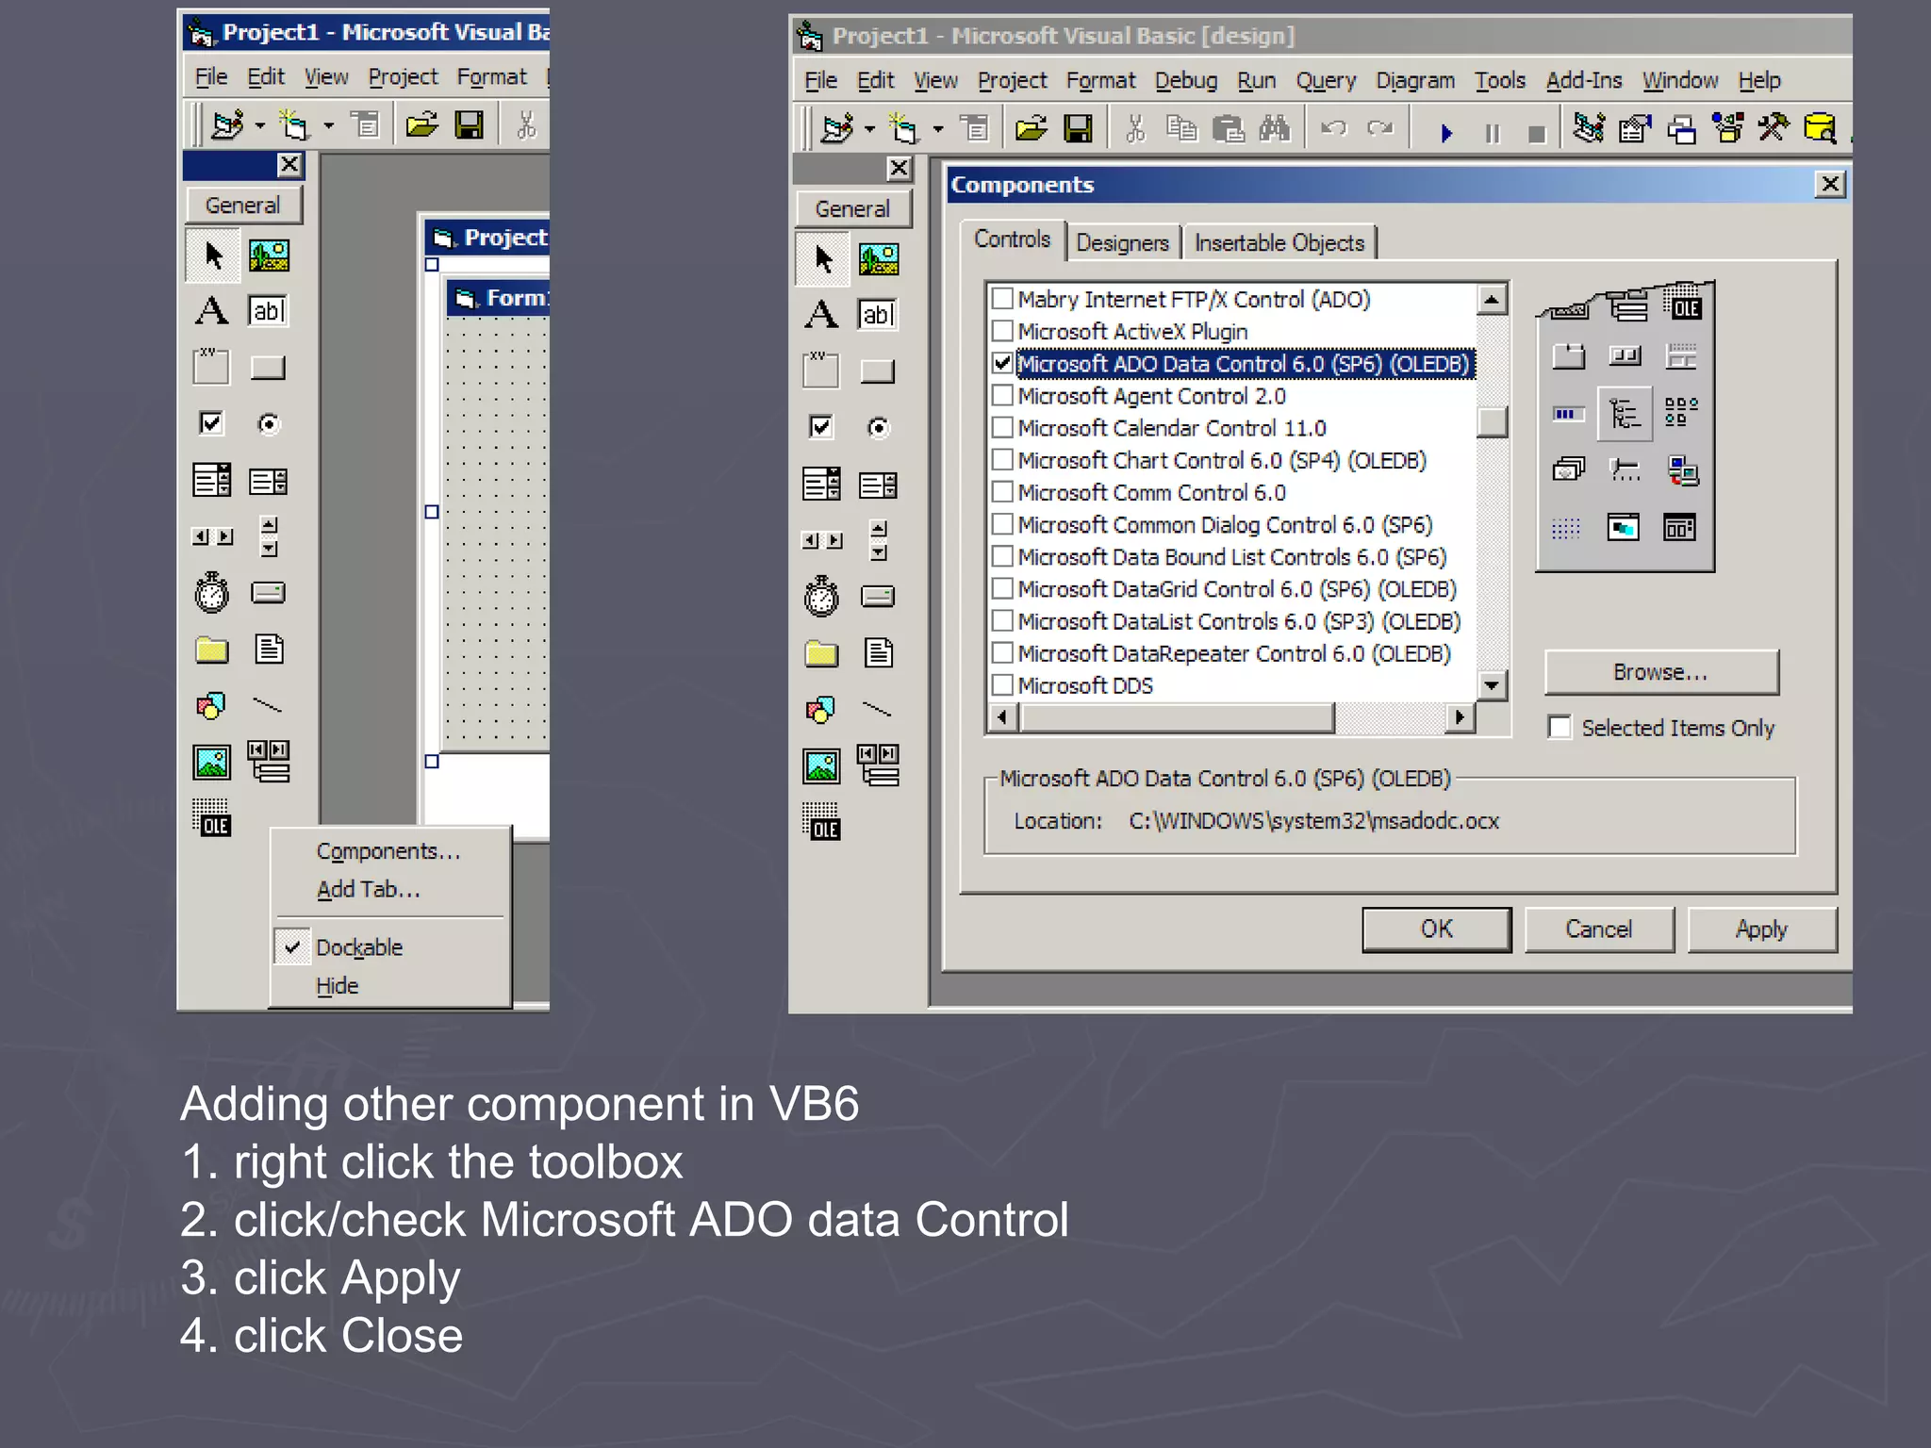Select the VScrollBar tool in the left toolbox
This screenshot has width=1931, height=1448.
269,536
